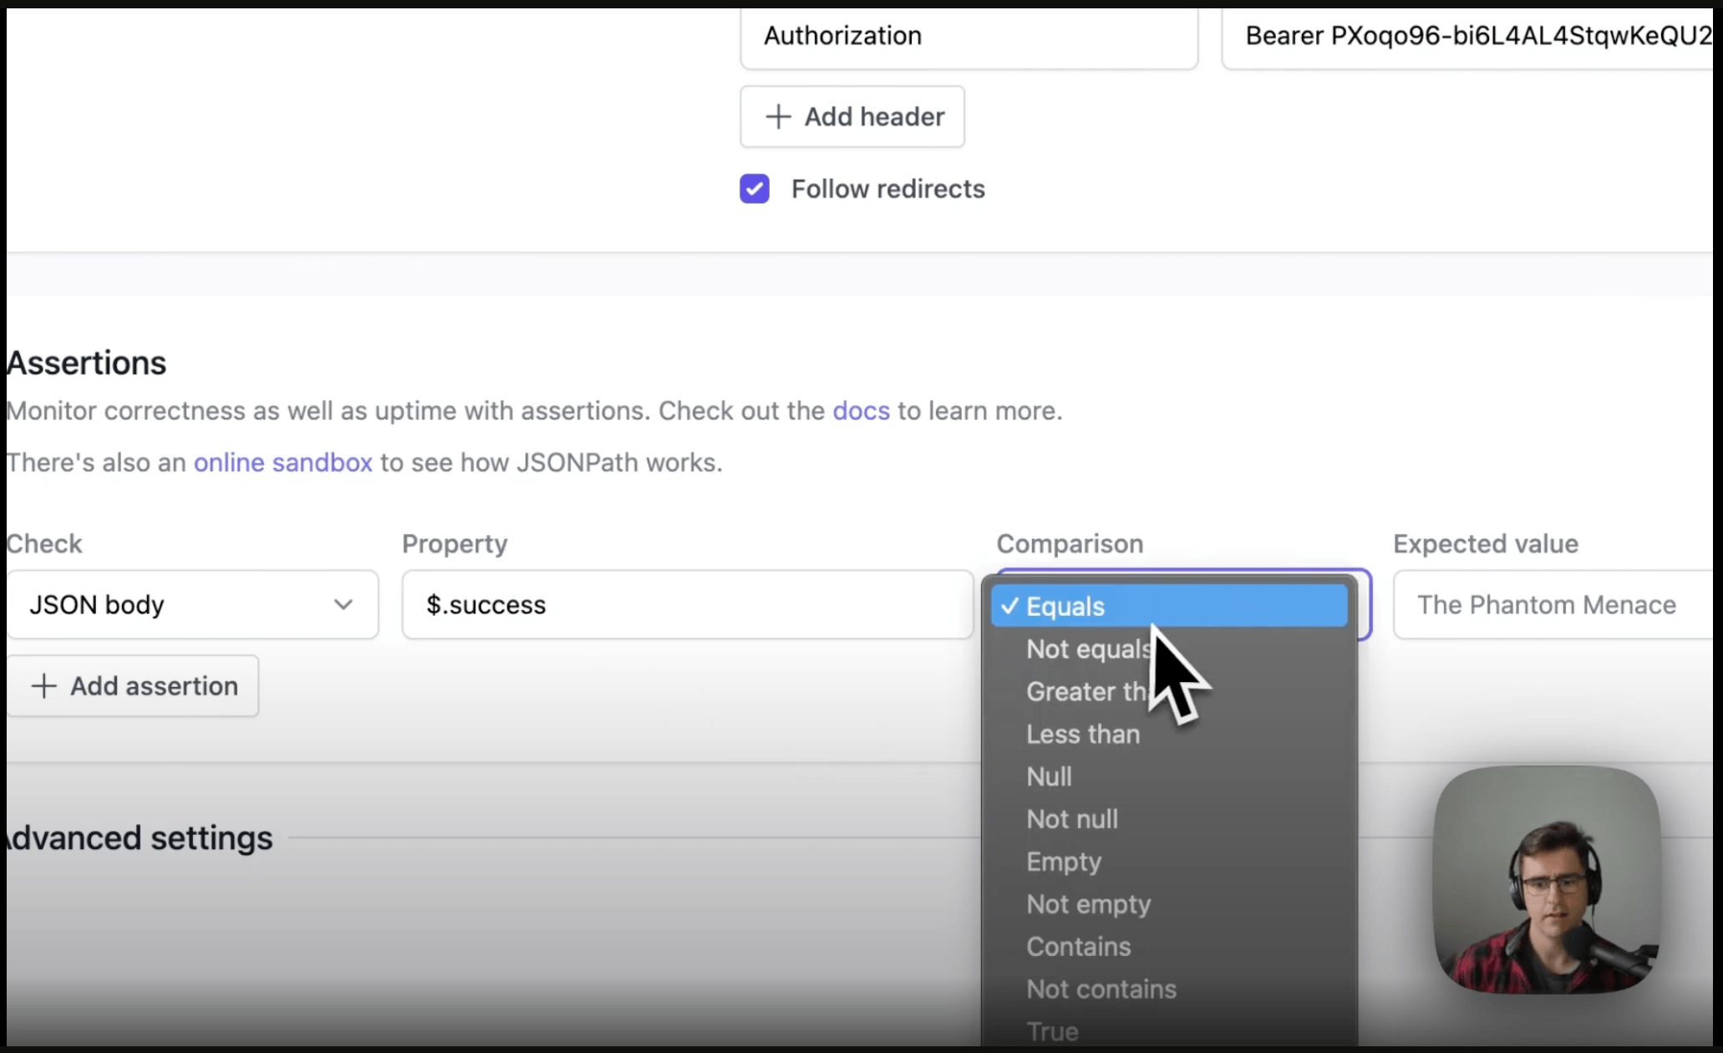
Task: Select Less than comparison option
Action: [1082, 734]
